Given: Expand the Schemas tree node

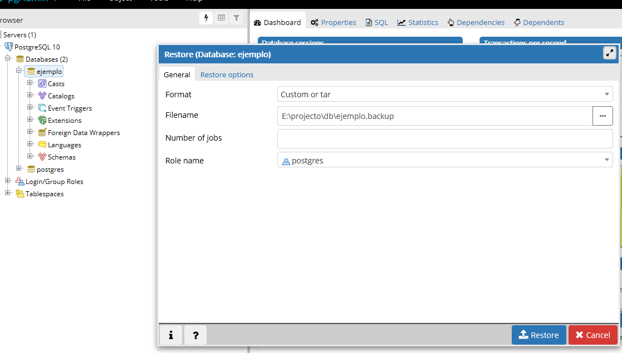Looking at the screenshot, I should (x=30, y=157).
